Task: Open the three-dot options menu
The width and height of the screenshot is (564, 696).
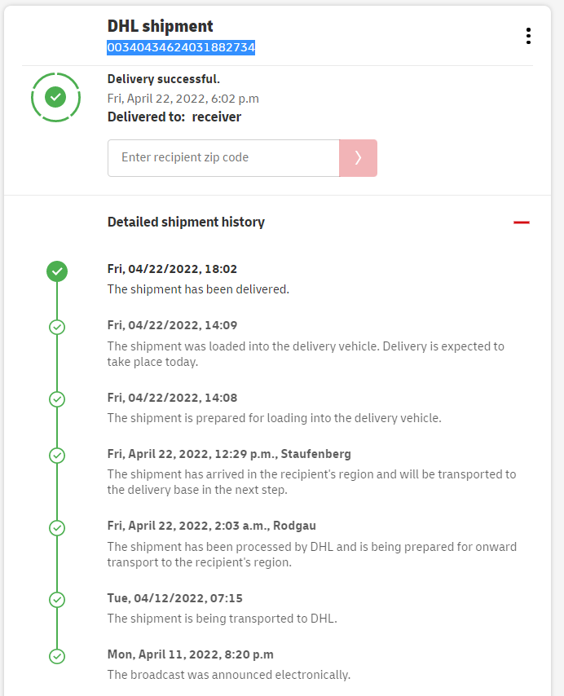Action: (x=529, y=36)
